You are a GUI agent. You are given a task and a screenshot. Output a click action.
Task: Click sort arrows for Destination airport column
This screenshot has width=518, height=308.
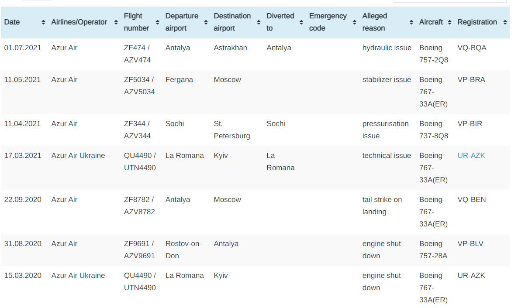[259, 22]
